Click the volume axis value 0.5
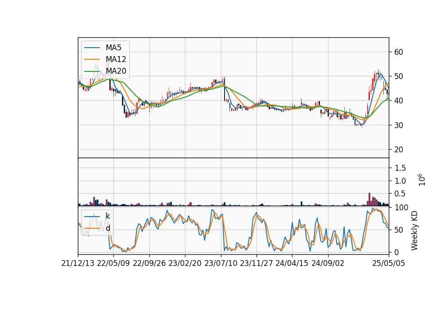Image resolution: width=432 pixels, height=310 pixels. coord(400,194)
